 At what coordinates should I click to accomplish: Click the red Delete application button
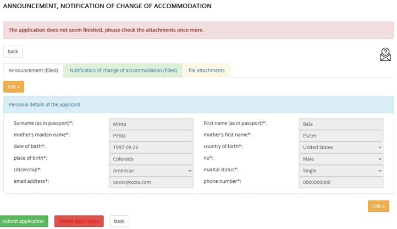(x=79, y=221)
